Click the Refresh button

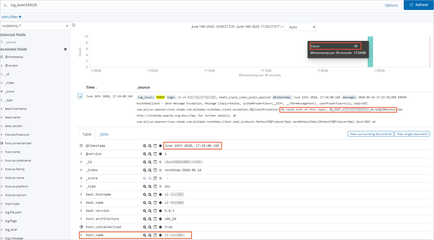418,5
